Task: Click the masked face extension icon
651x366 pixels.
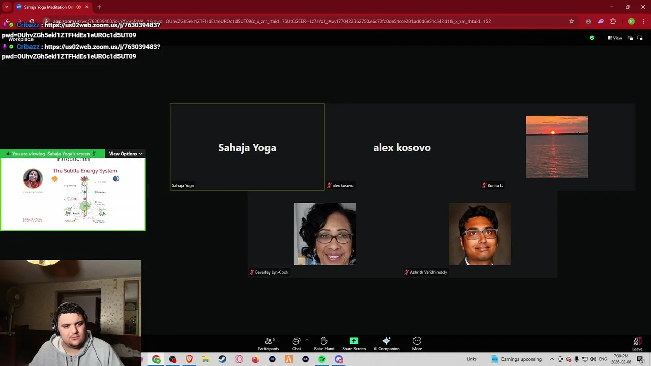Action: click(x=588, y=21)
